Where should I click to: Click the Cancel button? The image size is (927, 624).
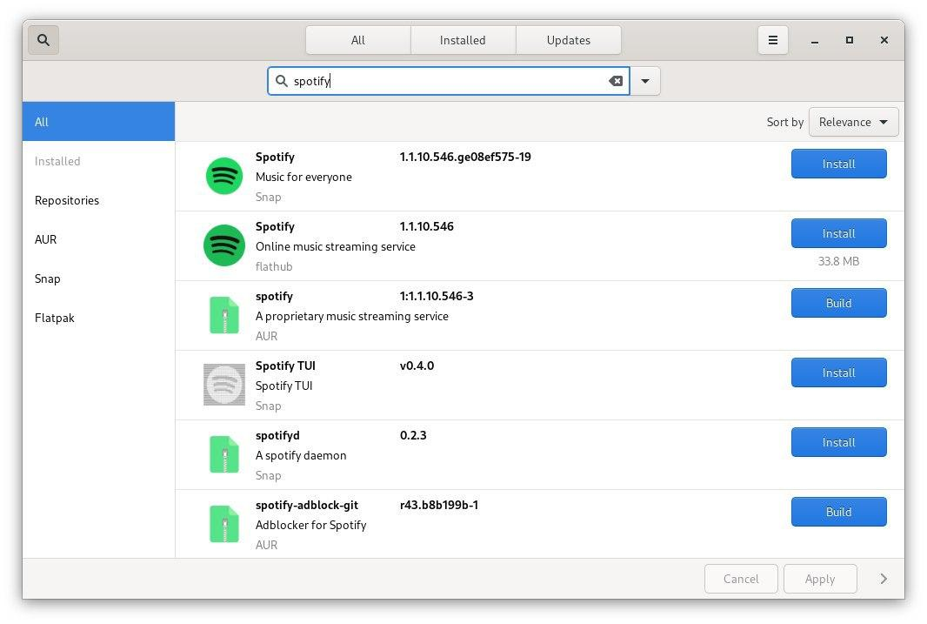click(x=741, y=579)
